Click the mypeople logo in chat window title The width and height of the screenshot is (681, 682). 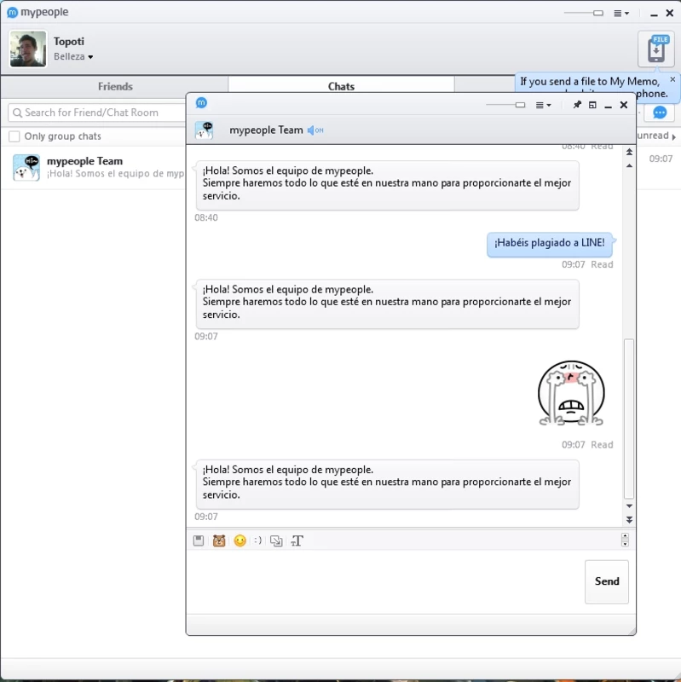click(201, 103)
